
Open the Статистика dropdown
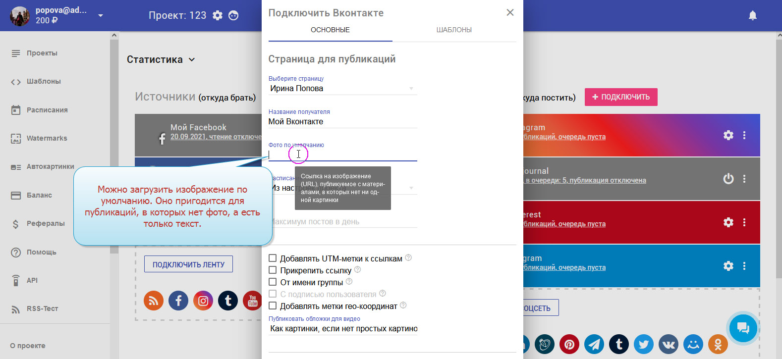[x=161, y=59]
